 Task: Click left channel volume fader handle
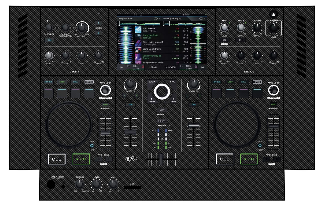pyautogui.click(x=130, y=132)
